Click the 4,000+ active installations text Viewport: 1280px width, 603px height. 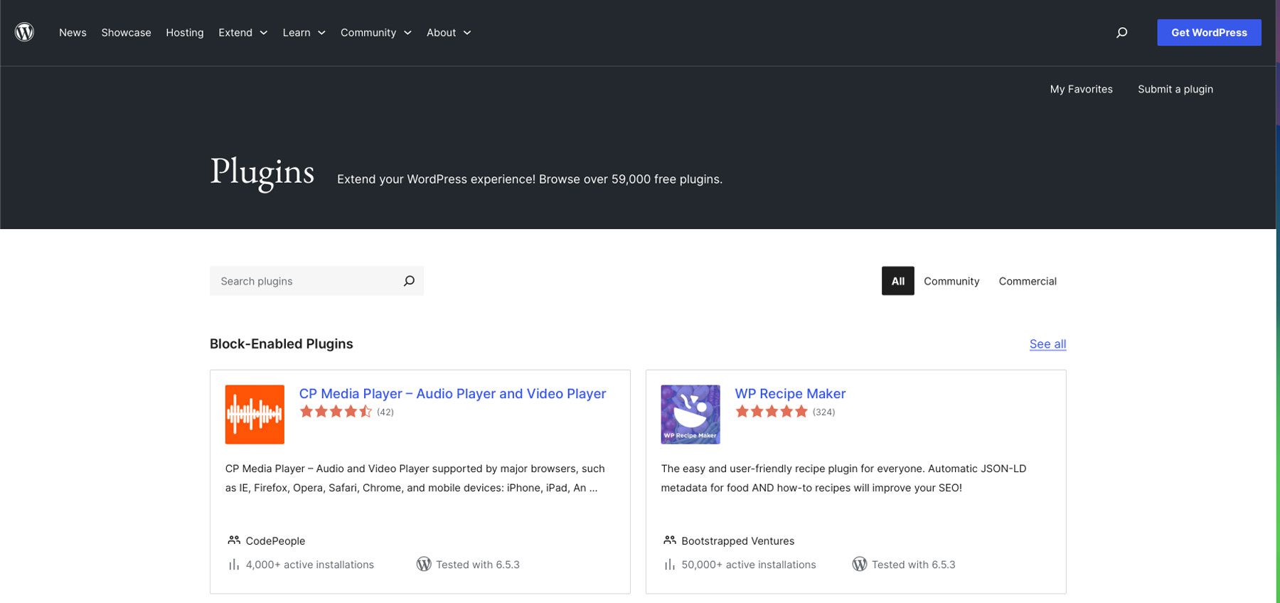(x=309, y=565)
